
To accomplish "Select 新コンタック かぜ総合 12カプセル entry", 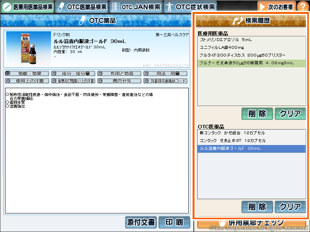I will coord(251,133).
